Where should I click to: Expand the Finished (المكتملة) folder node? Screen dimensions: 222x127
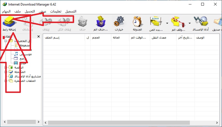point(6,72)
